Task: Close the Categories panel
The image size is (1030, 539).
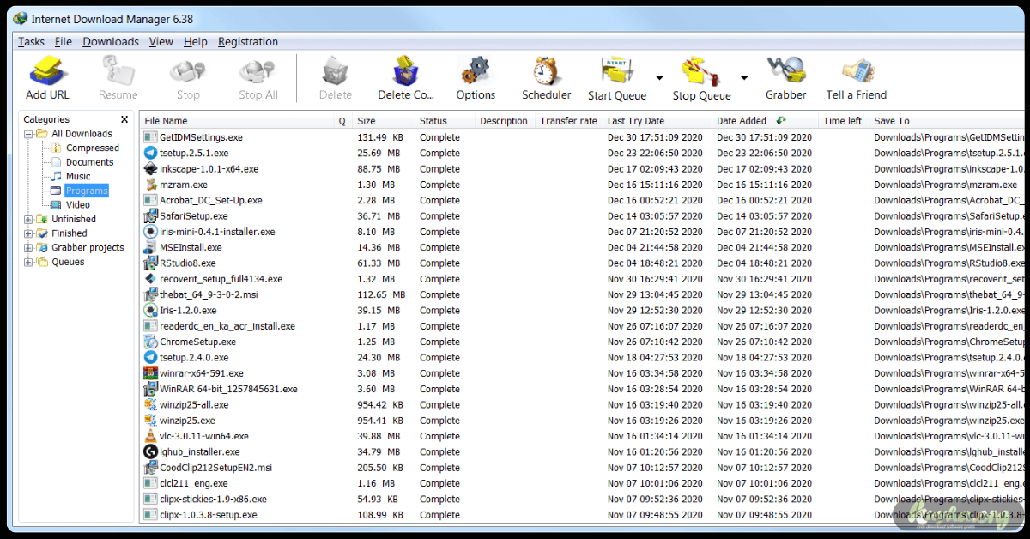Action: pyautogui.click(x=124, y=120)
